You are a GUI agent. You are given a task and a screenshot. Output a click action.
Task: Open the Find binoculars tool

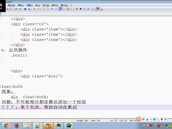tap(25, 9)
